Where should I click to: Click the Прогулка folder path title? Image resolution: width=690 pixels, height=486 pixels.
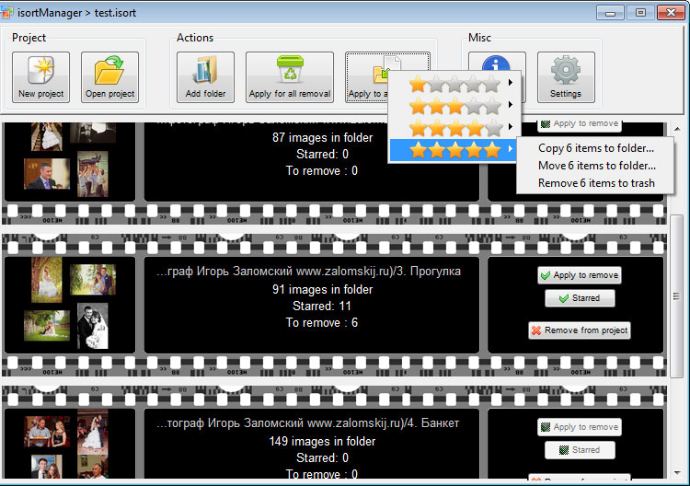click(309, 272)
